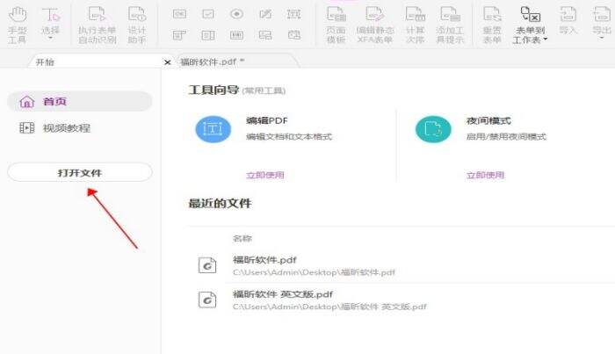This screenshot has width=615, height=354.
Task: Import form data (导入)
Action: (x=568, y=19)
